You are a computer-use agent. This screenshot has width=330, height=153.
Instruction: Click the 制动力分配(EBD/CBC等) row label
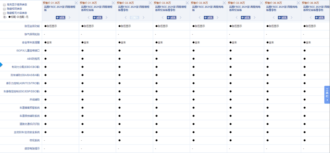click(x=26, y=67)
